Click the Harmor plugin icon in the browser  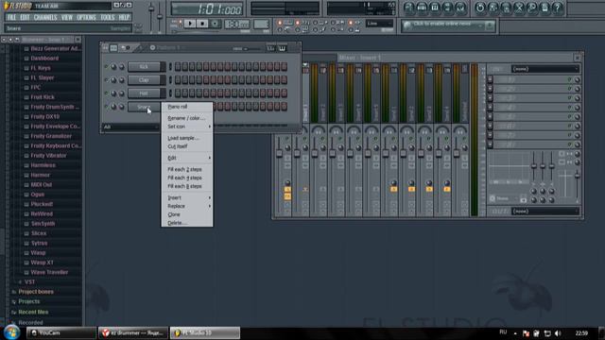26,175
